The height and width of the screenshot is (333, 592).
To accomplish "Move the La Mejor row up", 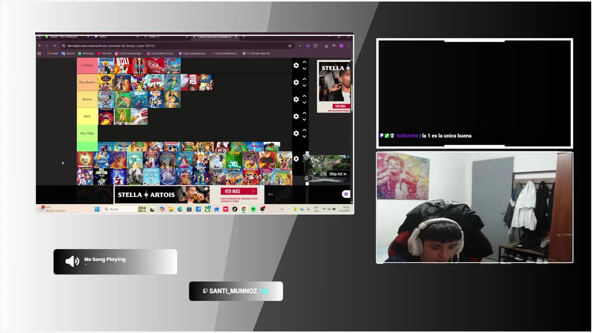I will [304, 62].
